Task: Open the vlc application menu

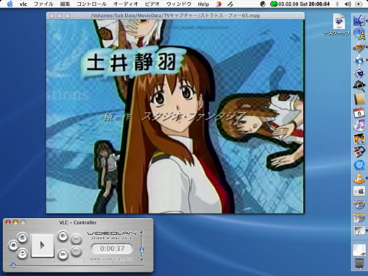Action: click(24, 4)
